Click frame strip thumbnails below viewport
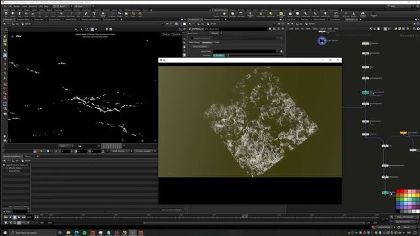Screen dimensions: 420x236 (111, 146)
